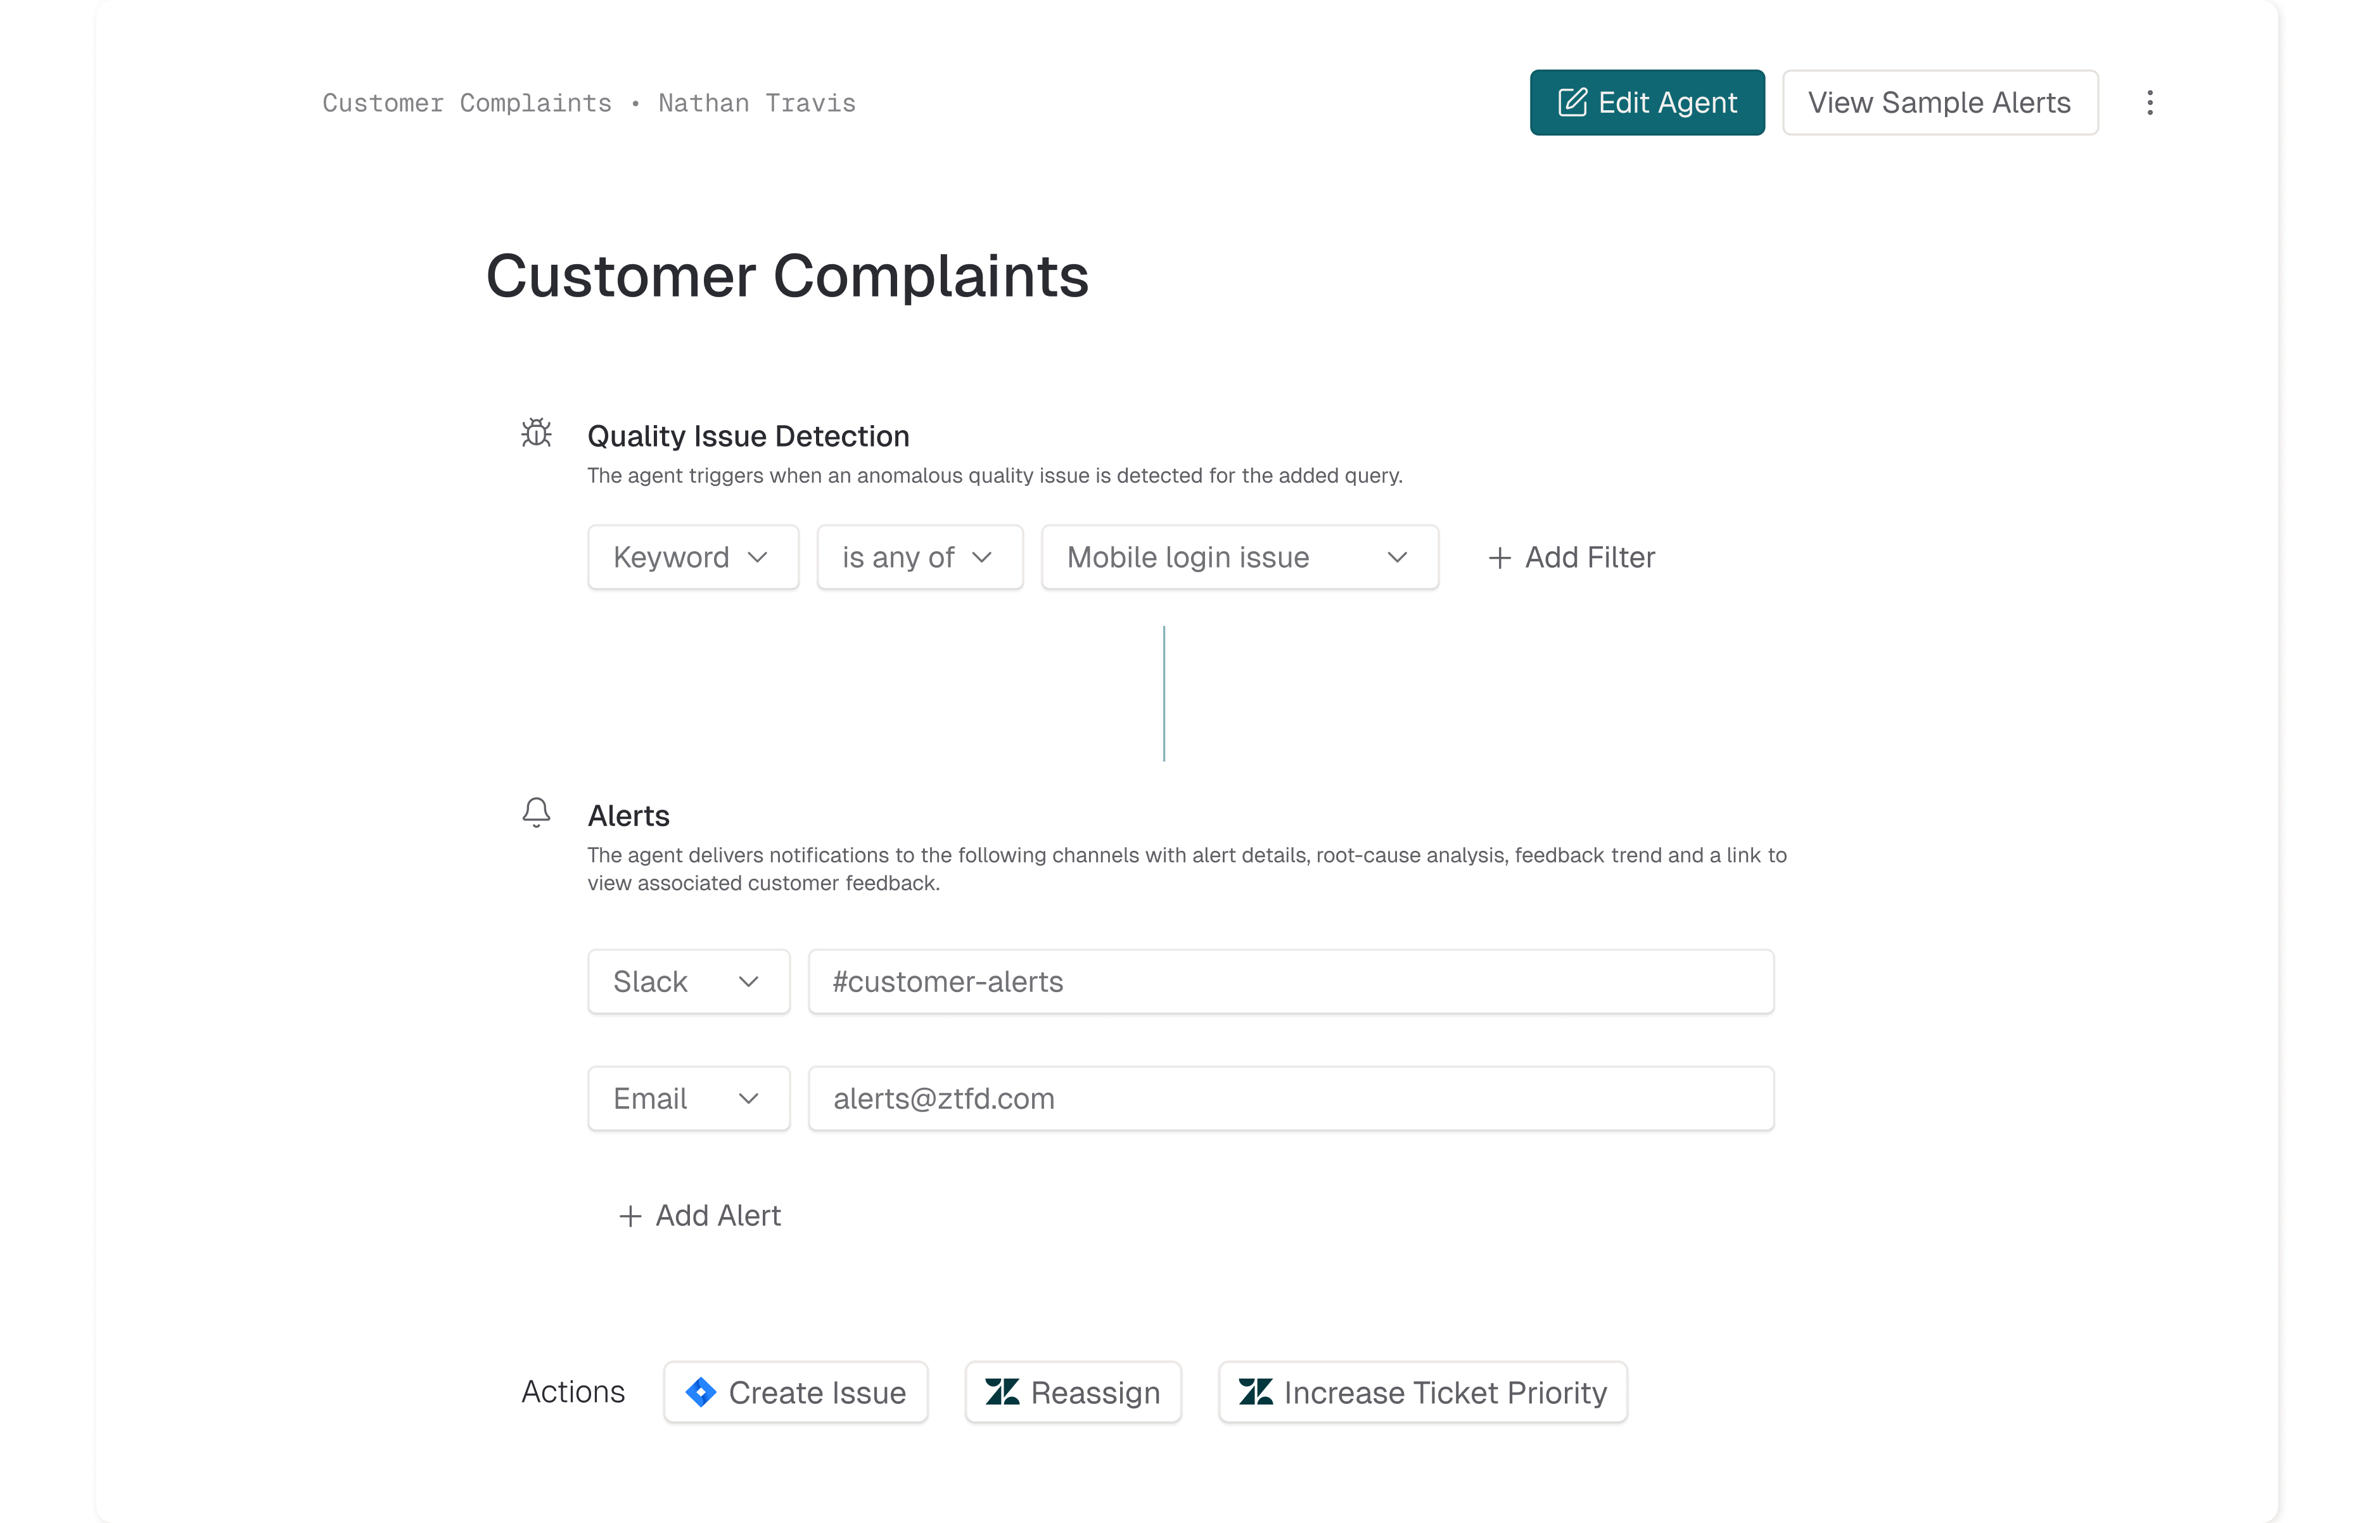This screenshot has width=2372, height=1523.
Task: Open View Sample Alerts
Action: [1939, 103]
